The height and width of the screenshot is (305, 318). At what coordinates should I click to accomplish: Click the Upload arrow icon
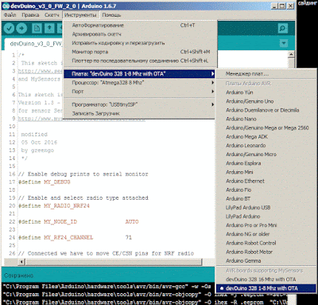click(21, 28)
